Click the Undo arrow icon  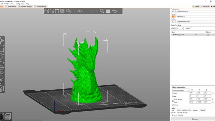114,11
